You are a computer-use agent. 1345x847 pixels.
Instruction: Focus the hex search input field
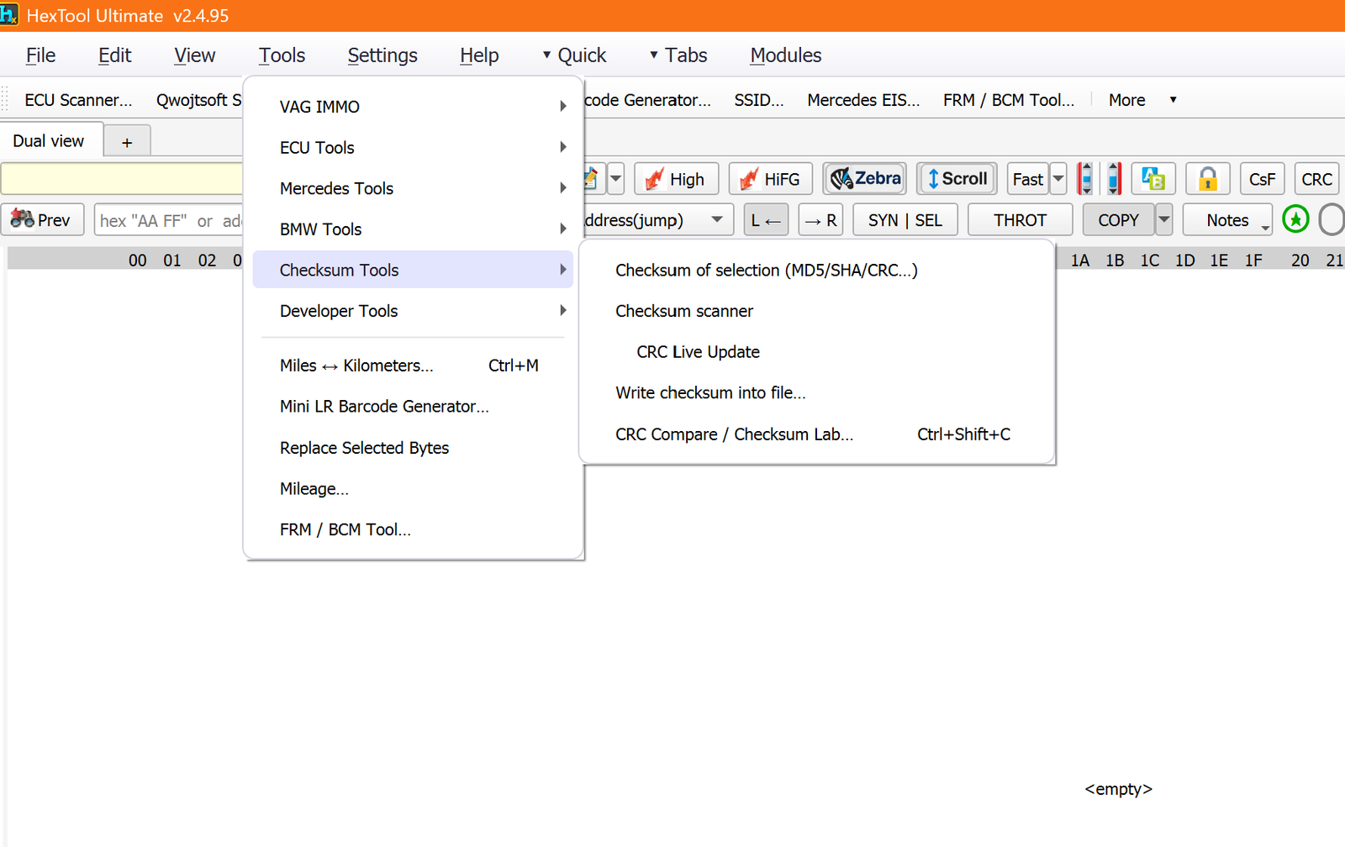tap(169, 220)
